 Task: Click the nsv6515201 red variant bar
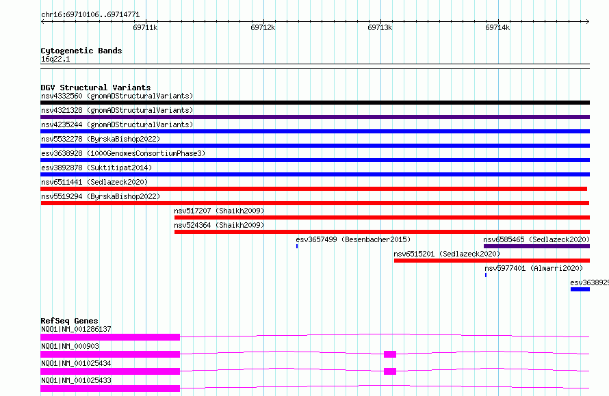(x=492, y=261)
